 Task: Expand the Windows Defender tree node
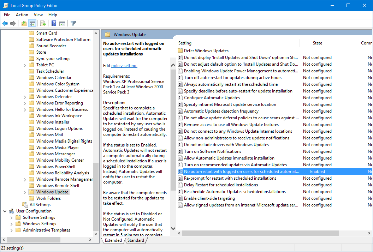25,97
